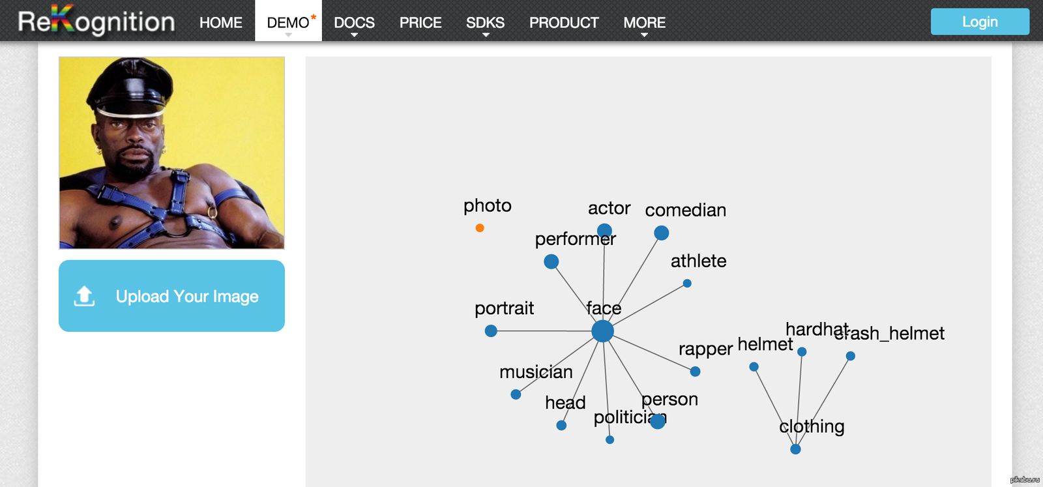
Task: Select the central face graph node
Action: [602, 331]
